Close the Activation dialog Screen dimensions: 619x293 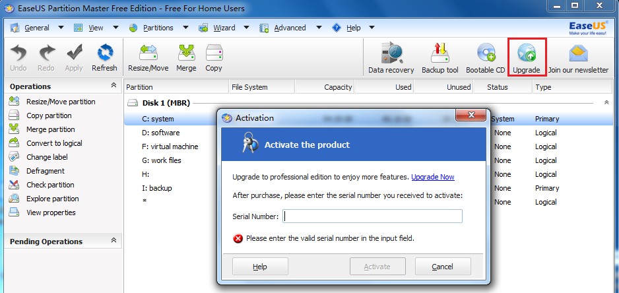471,115
